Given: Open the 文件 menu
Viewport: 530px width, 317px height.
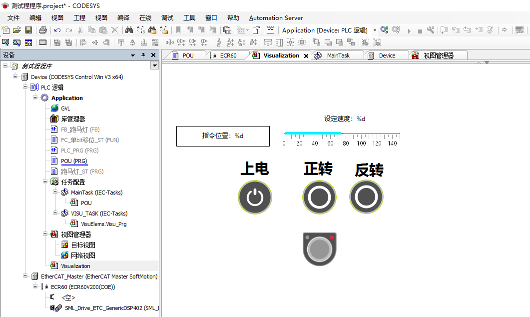Looking at the screenshot, I should [x=13, y=18].
